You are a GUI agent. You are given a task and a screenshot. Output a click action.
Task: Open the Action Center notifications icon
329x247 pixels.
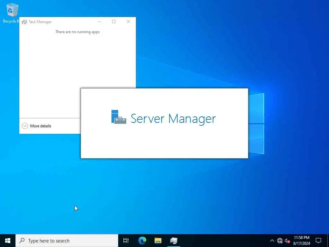318,241
